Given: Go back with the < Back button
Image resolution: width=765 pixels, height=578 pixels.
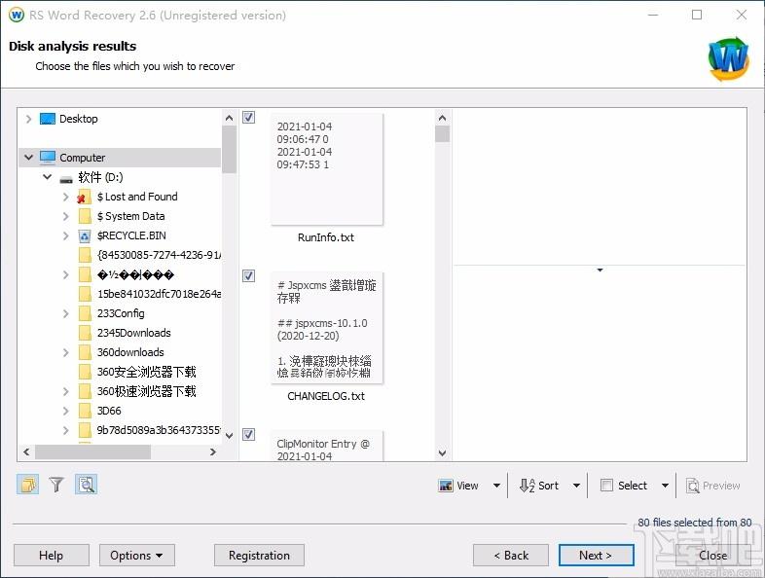Looking at the screenshot, I should tap(511, 555).
